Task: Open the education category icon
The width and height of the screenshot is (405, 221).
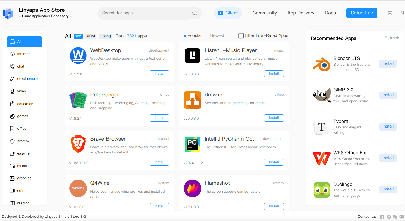Action: [x=13, y=104]
